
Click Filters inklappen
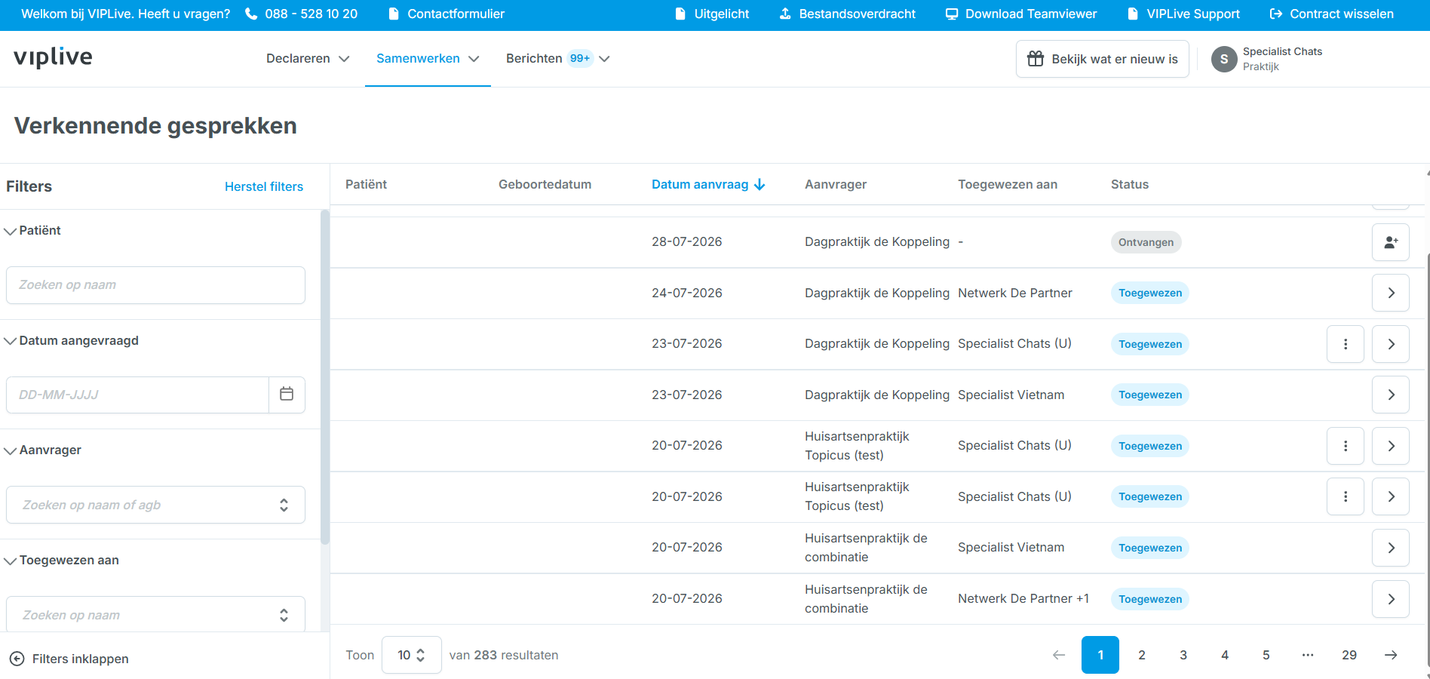pos(69,659)
